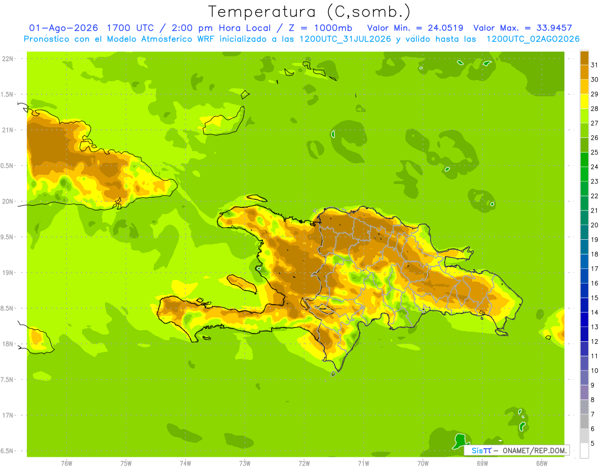The width and height of the screenshot is (608, 470).
Task: Click the legend number 27
Action: [595, 123]
